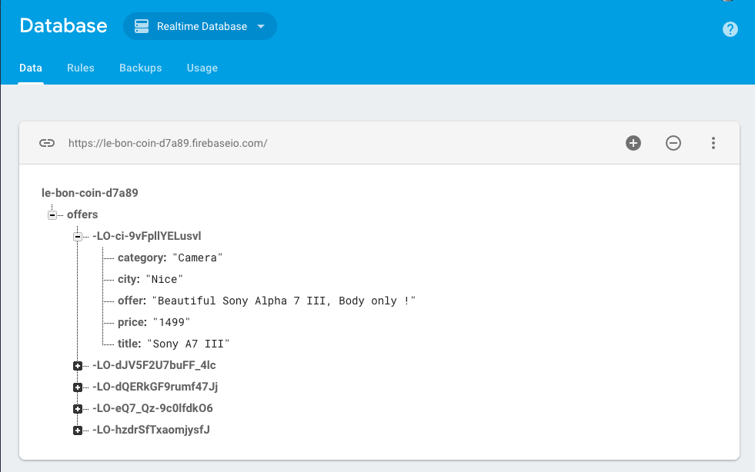Open the Realtime Database dropdown arrow
Screen dimensions: 755x472
tap(261, 26)
